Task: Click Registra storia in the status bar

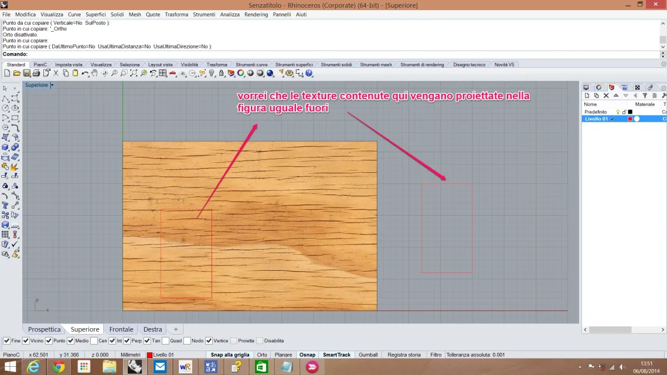Action: pos(404,354)
